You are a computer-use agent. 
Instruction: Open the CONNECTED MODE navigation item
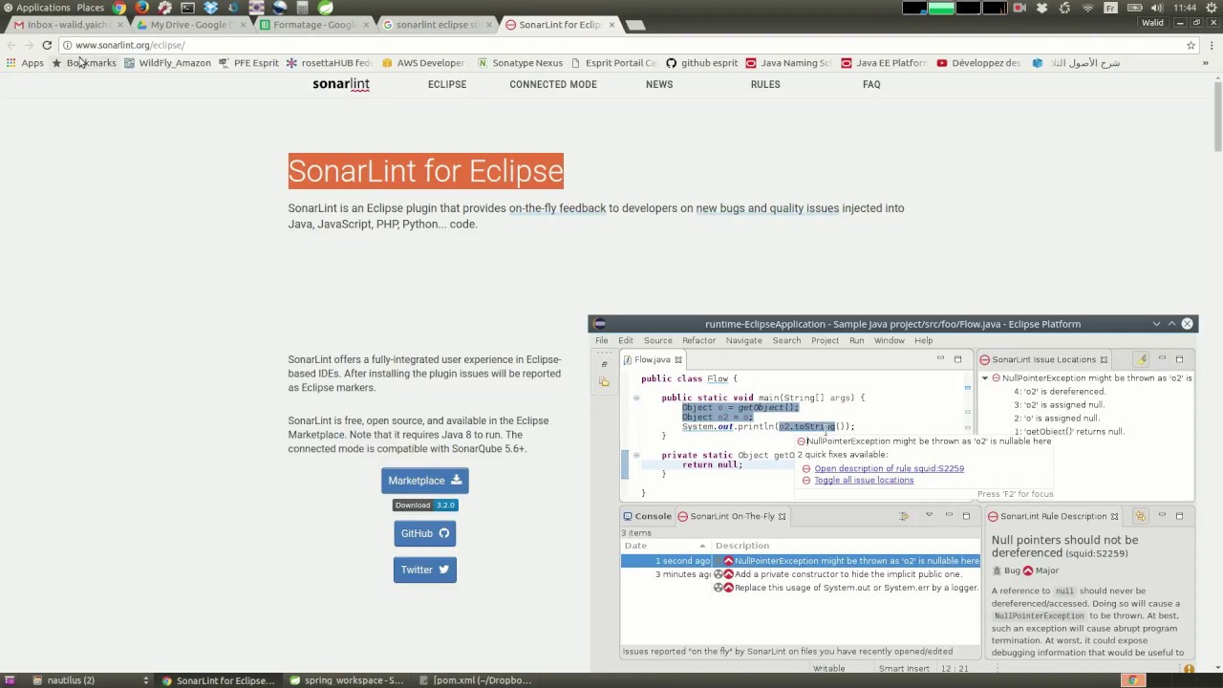[x=553, y=84]
